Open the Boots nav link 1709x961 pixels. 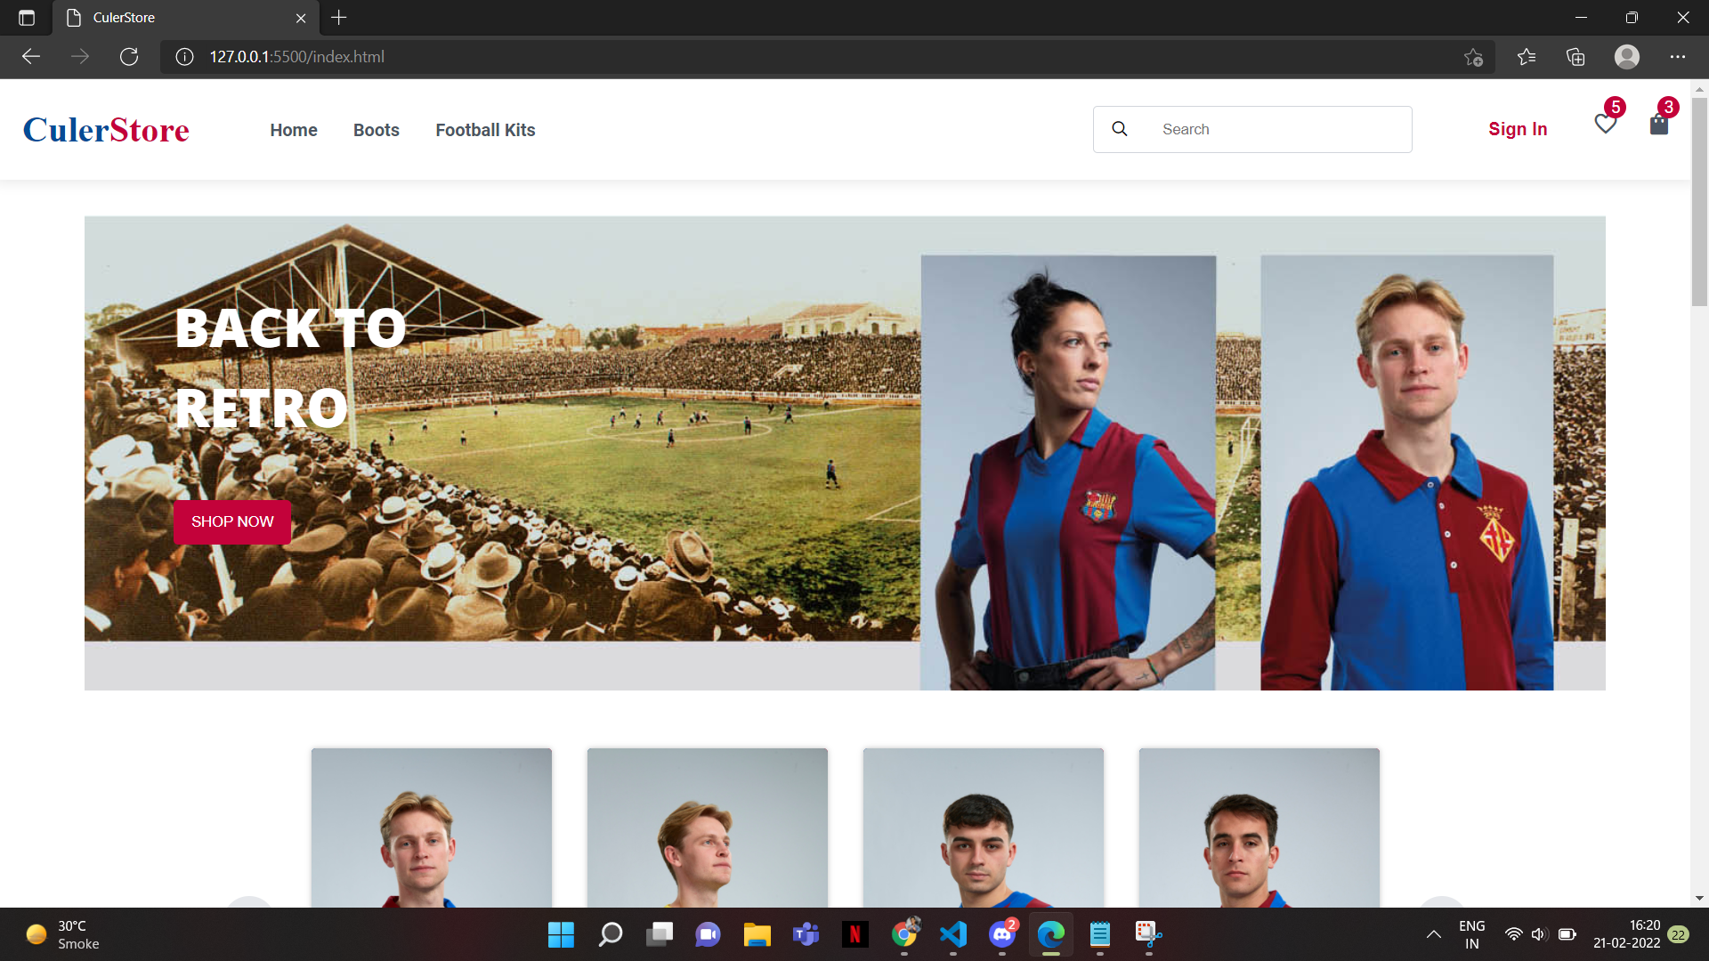pos(376,130)
